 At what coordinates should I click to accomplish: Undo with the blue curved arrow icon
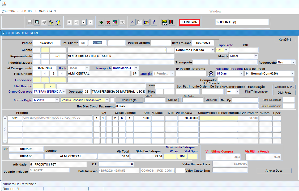(x=132, y=22)
